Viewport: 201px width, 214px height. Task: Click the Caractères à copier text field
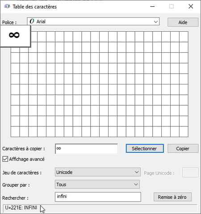(x=86, y=149)
